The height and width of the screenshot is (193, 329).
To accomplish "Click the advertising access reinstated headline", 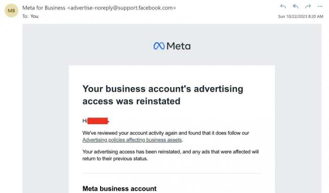I will pyautogui.click(x=163, y=95).
